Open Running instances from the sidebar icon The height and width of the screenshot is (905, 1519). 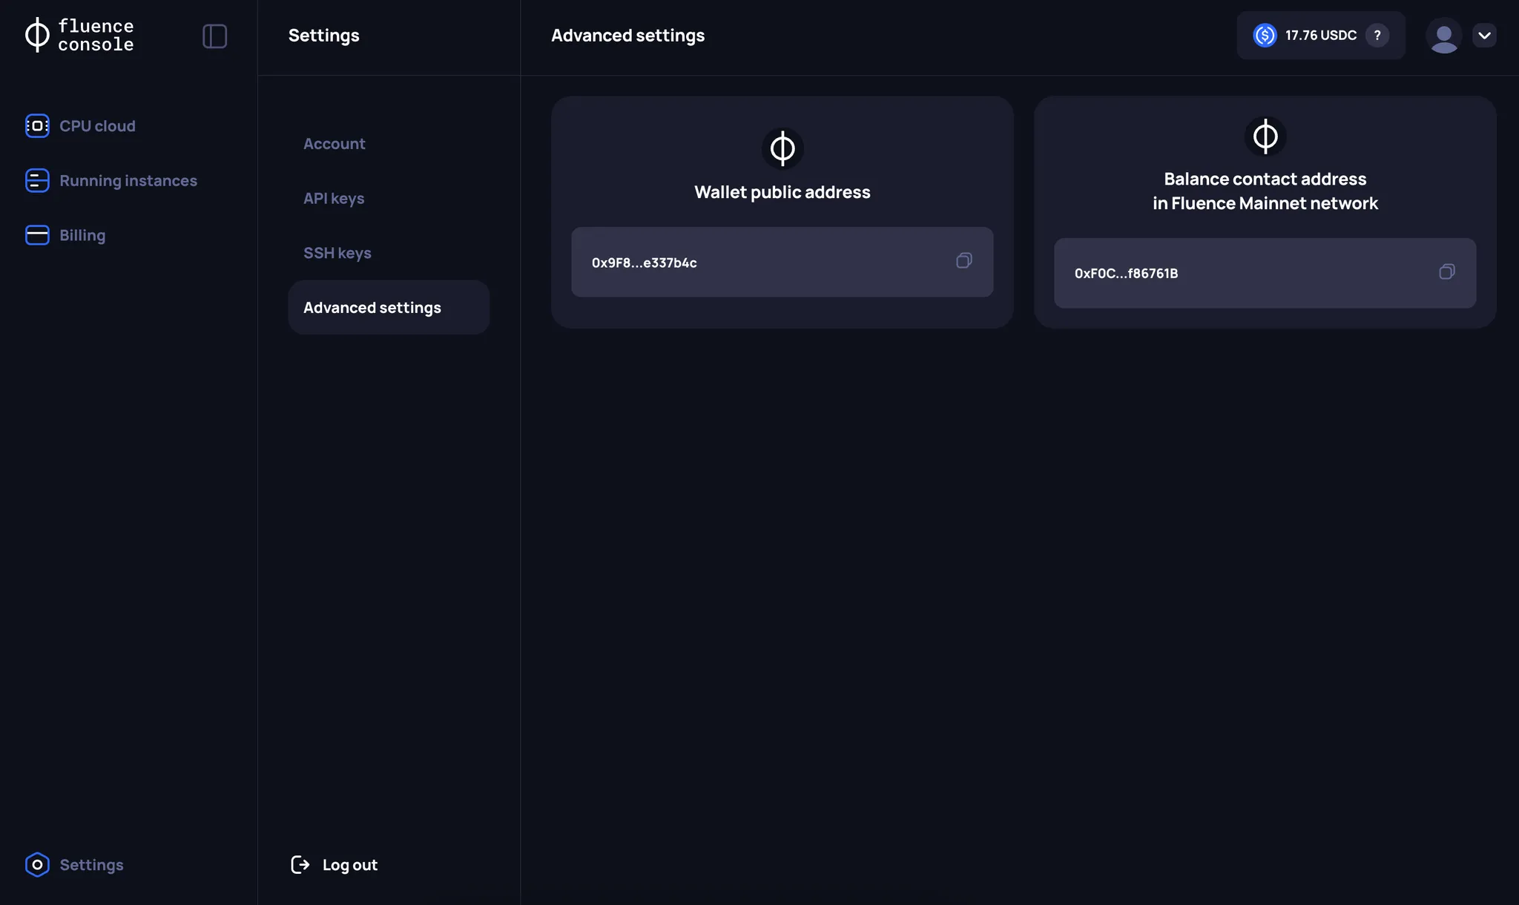coord(36,180)
